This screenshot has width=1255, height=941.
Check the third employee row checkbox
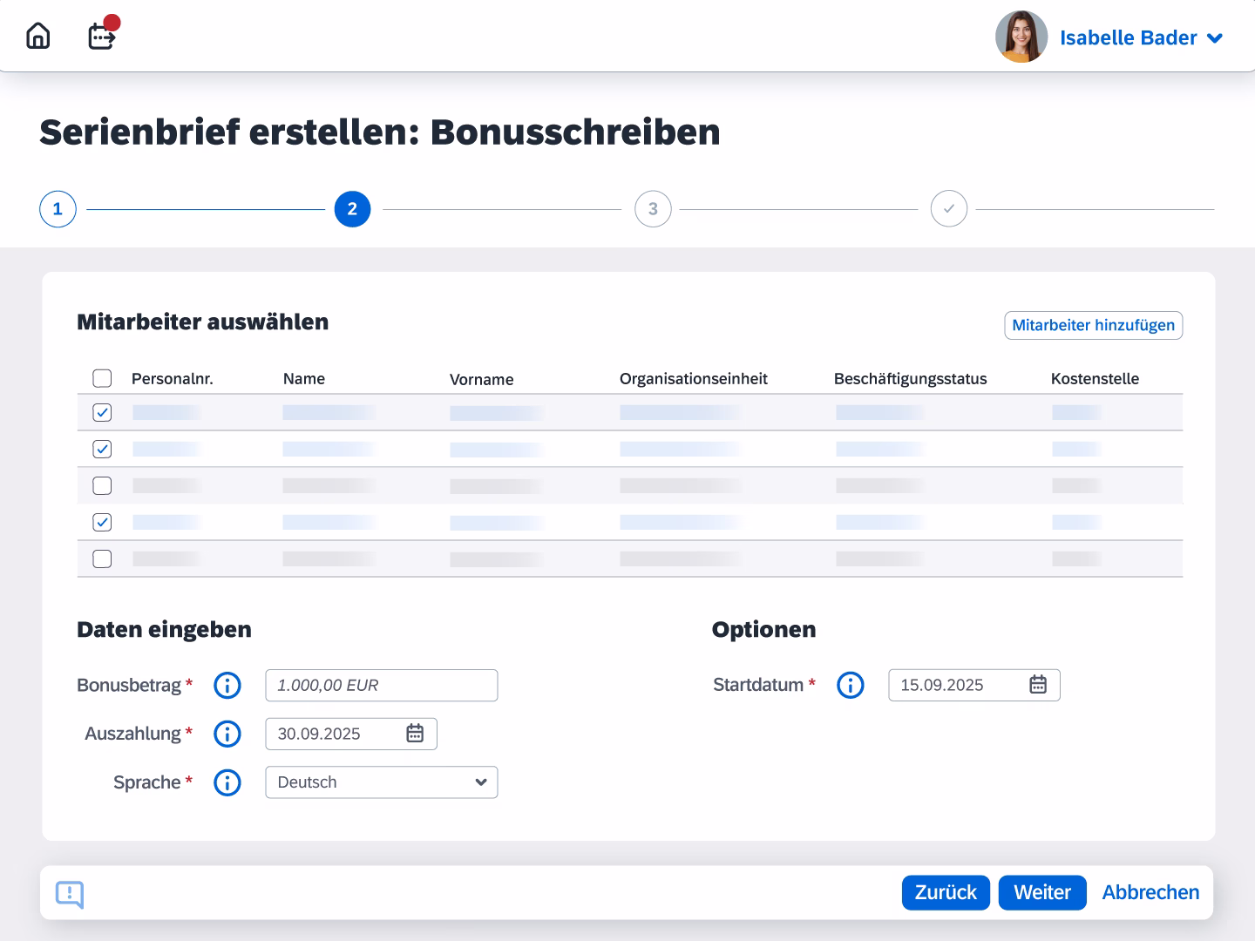pyautogui.click(x=102, y=485)
